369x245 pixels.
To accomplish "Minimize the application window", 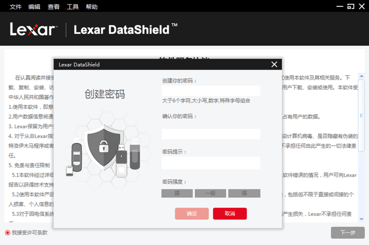I will (x=339, y=6).
